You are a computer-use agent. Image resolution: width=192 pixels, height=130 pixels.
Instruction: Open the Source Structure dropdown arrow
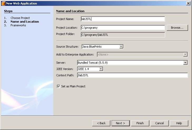(121, 47)
